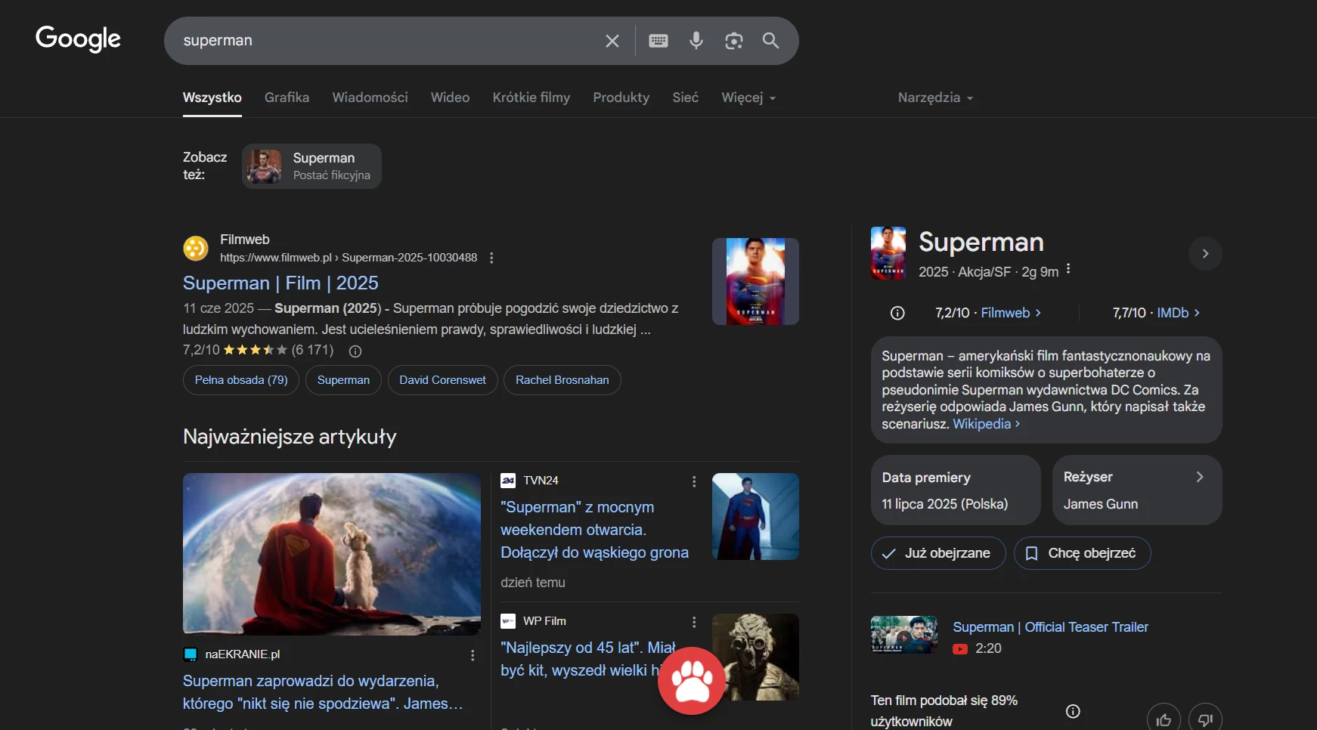Open three-dot options for naEKRANIE.pl article
The height and width of the screenshot is (730, 1317).
[473, 655]
